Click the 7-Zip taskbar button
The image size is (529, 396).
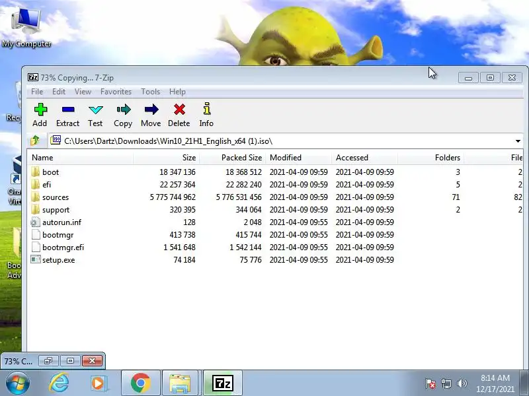tap(223, 383)
